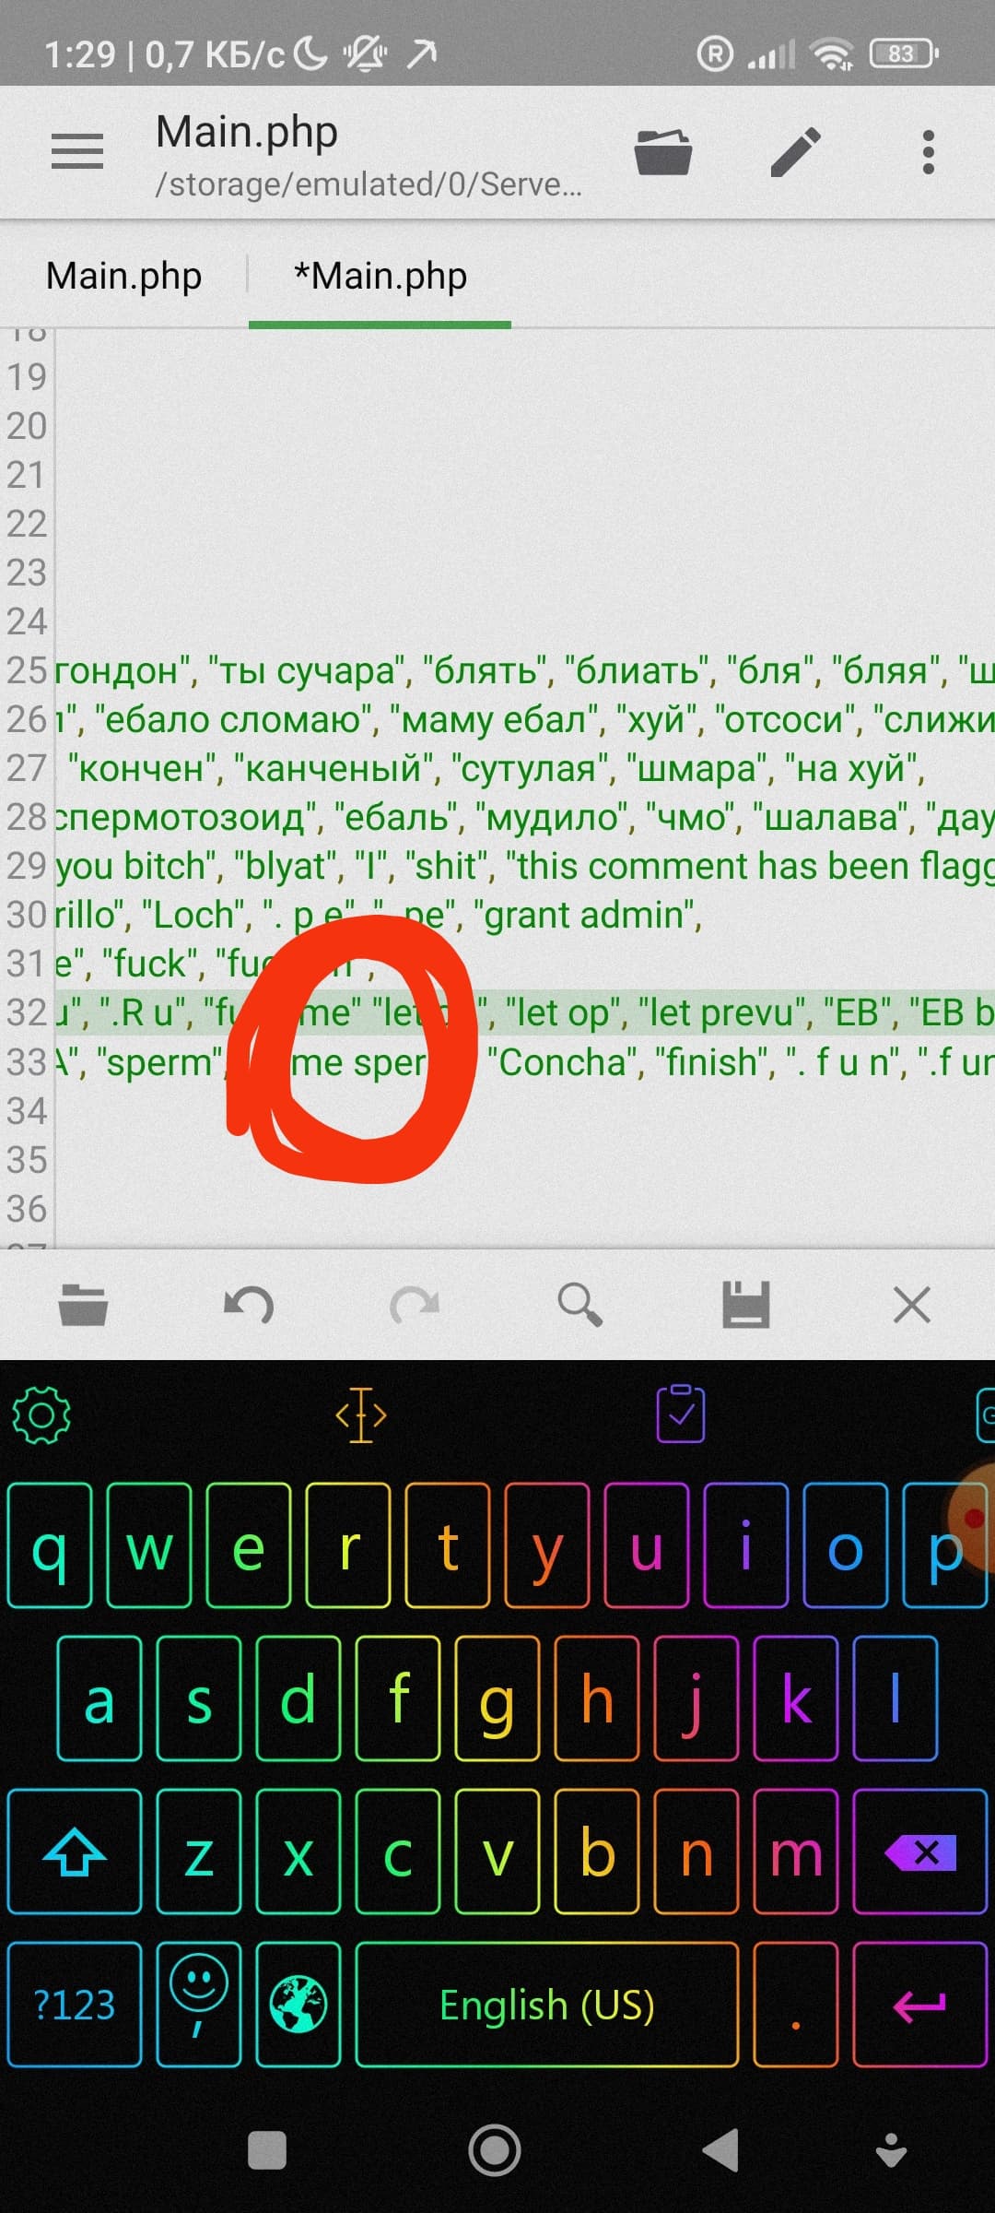Change keyboard language with globe key
The width and height of the screenshot is (995, 2213).
click(x=298, y=2005)
